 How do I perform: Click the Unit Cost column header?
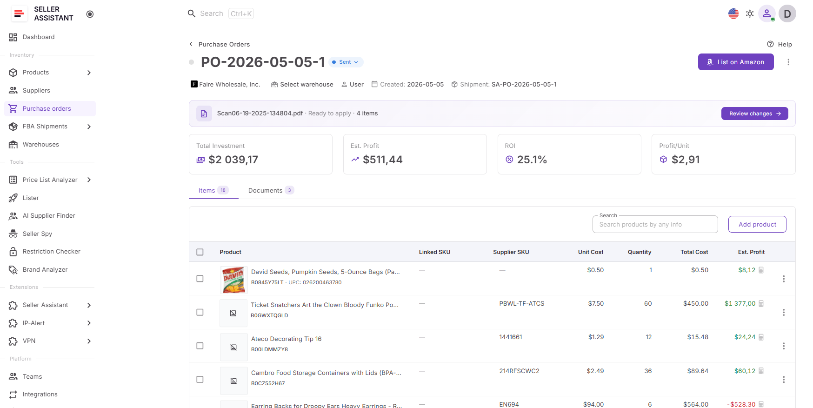pos(591,252)
